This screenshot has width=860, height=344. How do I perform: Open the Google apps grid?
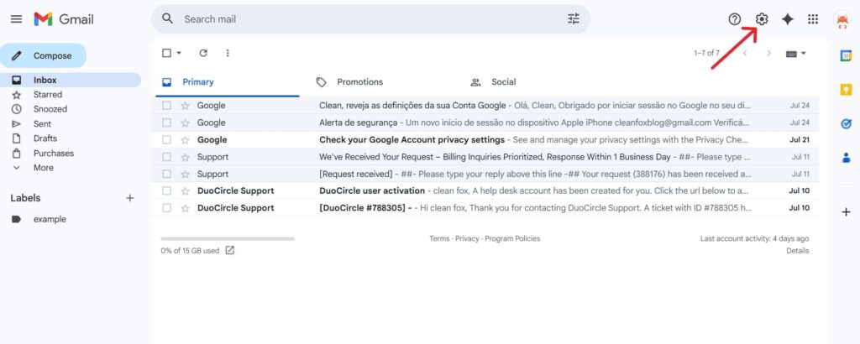click(813, 19)
